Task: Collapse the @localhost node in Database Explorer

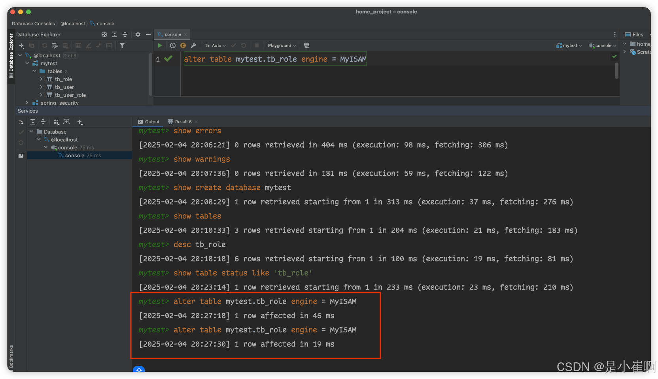Action: point(20,55)
